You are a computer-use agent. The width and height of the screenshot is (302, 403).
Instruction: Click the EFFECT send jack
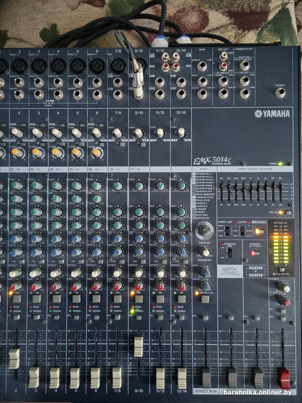point(202,66)
